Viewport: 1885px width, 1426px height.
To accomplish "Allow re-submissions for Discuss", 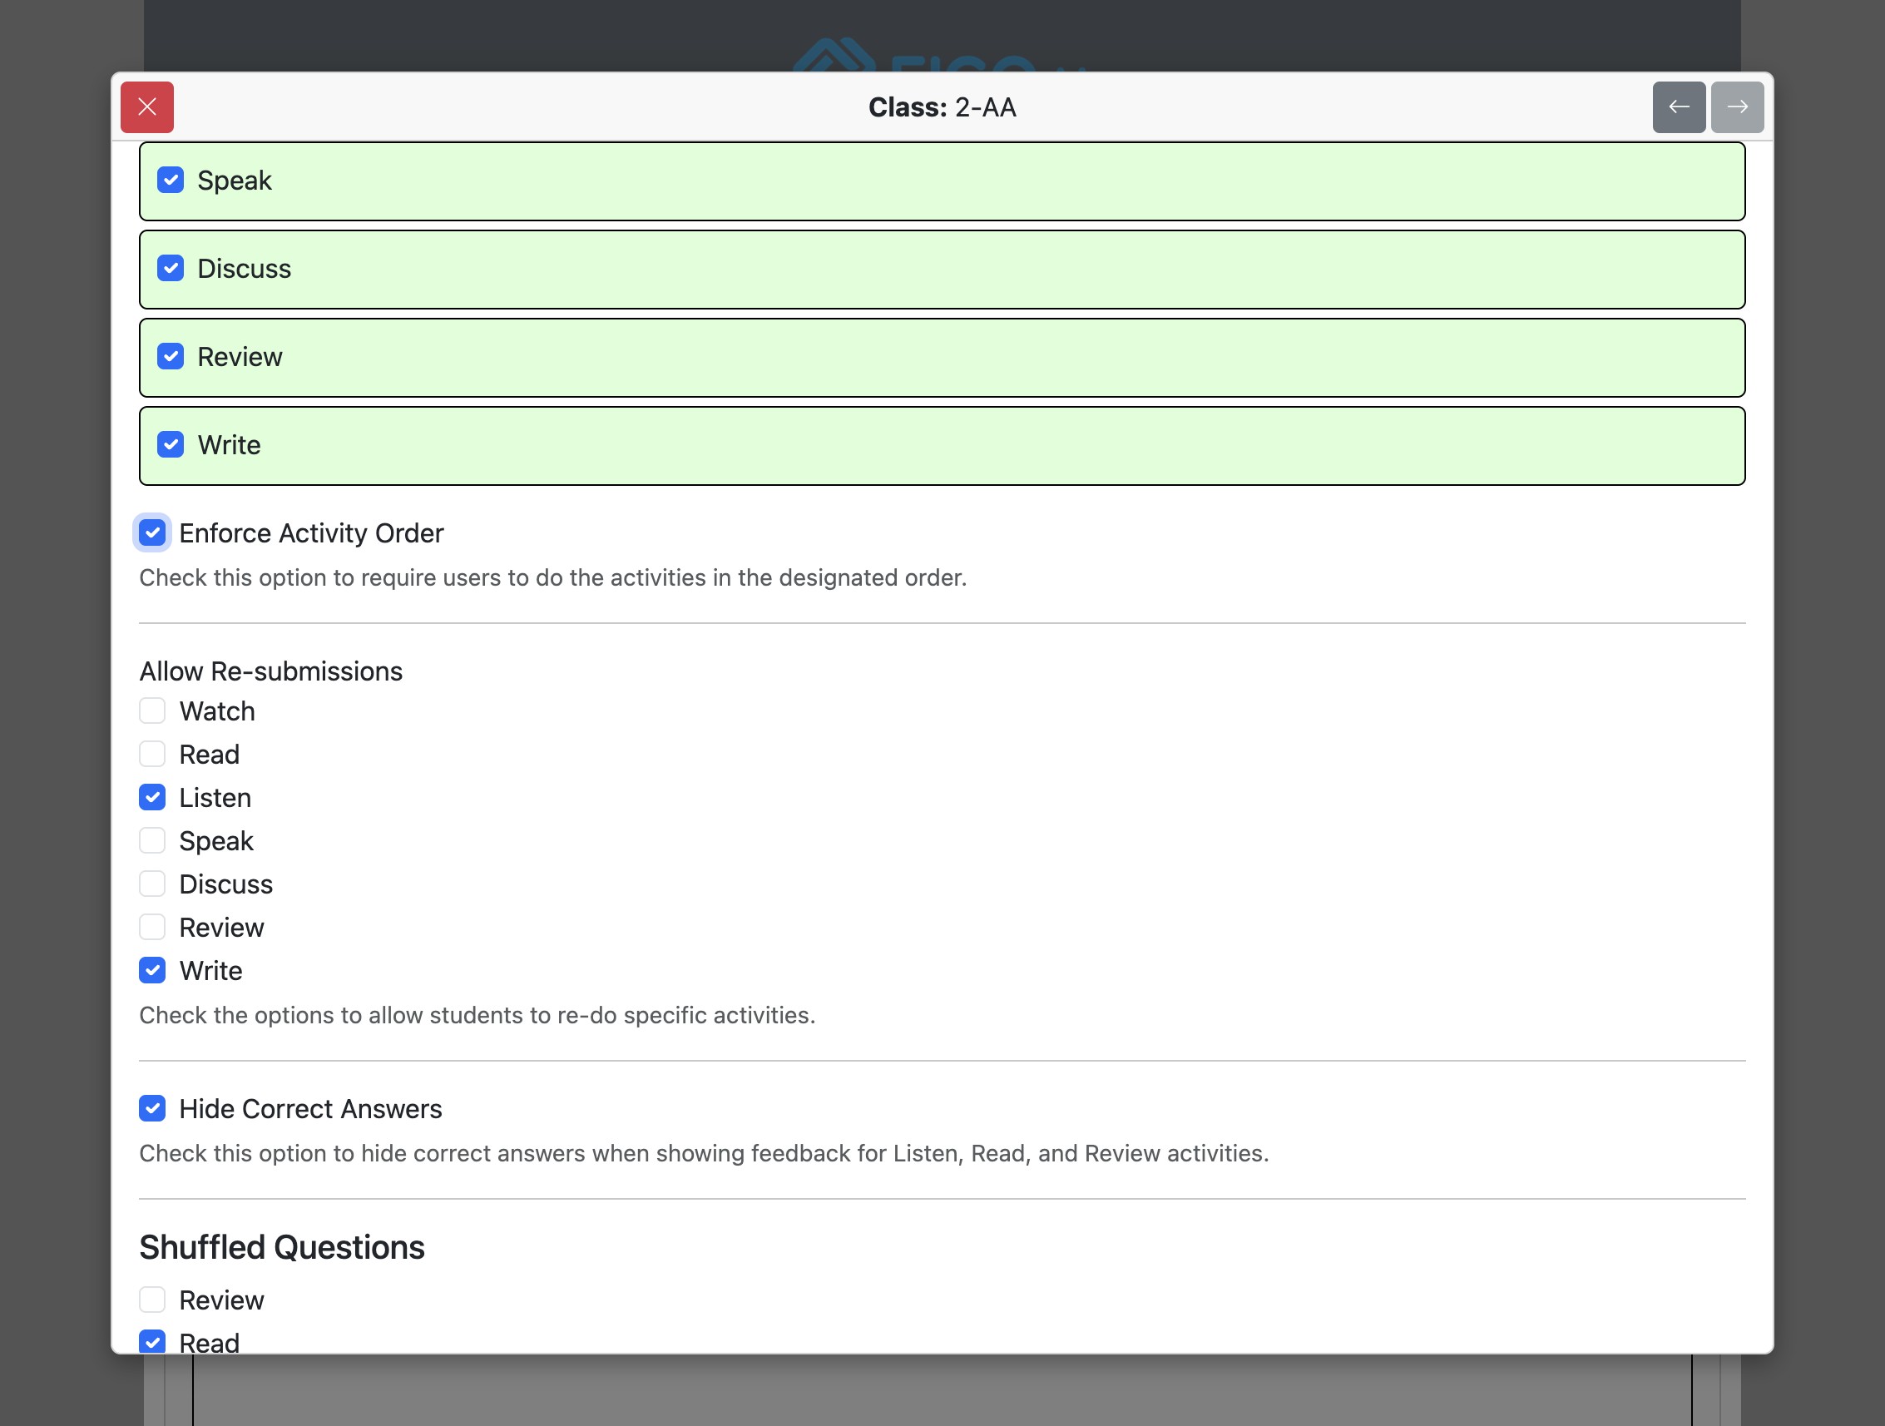I will [x=152, y=884].
